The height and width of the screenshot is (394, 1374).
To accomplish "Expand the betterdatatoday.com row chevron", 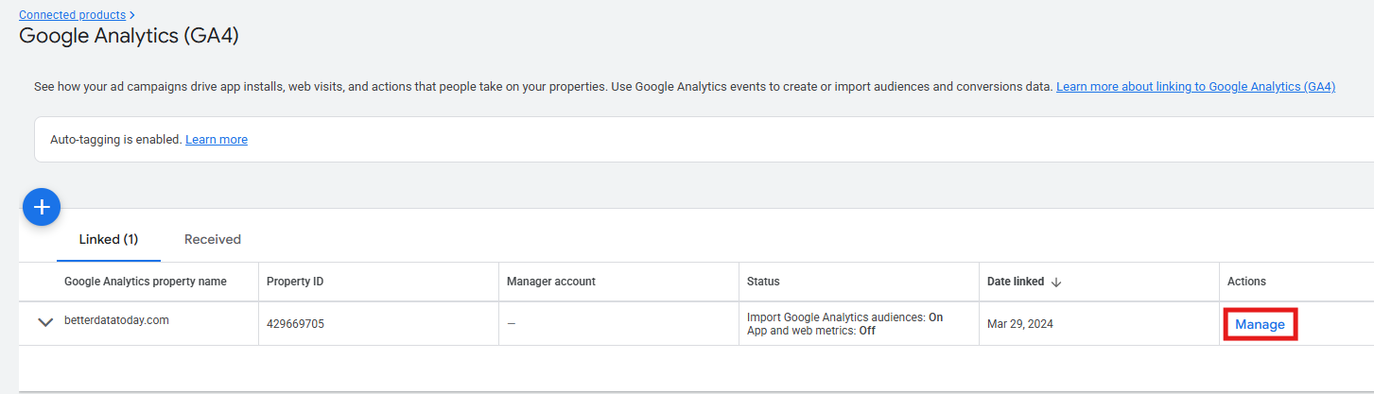I will tap(44, 322).
